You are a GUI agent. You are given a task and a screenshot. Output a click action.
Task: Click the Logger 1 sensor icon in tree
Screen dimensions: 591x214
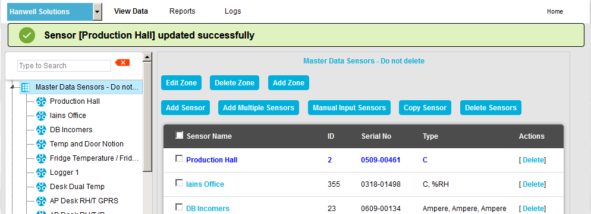[x=41, y=173]
